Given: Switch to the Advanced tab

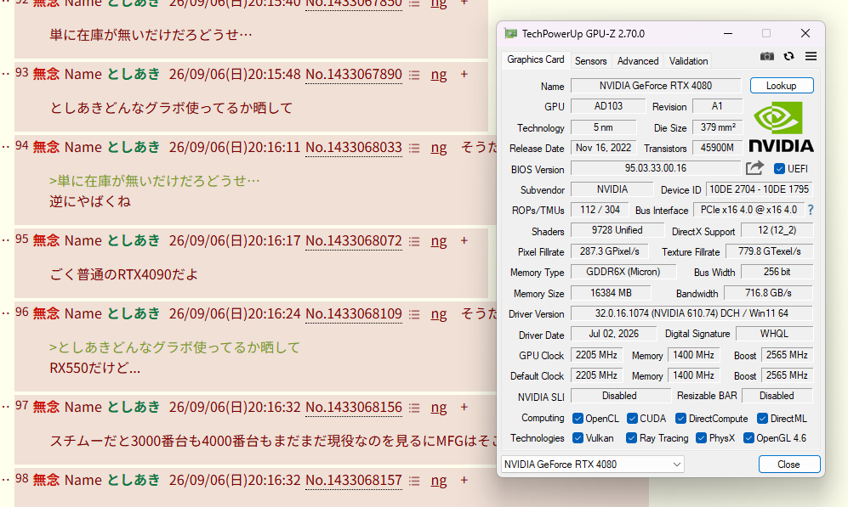Looking at the screenshot, I should pyautogui.click(x=638, y=61).
